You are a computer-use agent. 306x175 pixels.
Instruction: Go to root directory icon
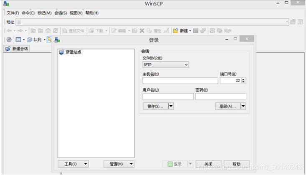coord(40,30)
